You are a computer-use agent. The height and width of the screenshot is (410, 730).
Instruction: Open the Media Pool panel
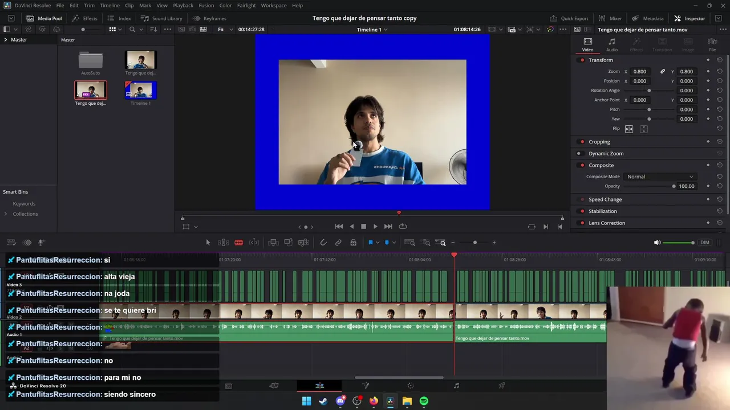(x=44, y=18)
